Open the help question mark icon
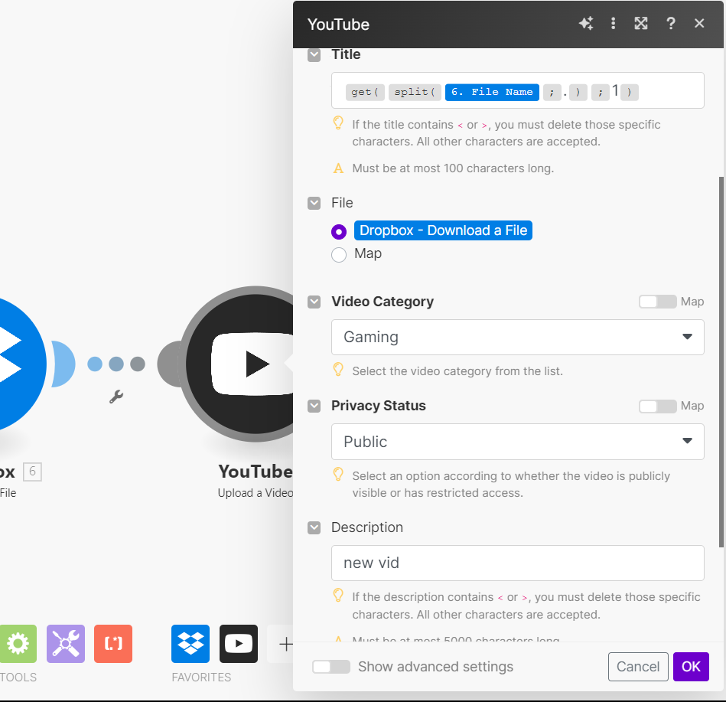The image size is (726, 702). click(670, 23)
